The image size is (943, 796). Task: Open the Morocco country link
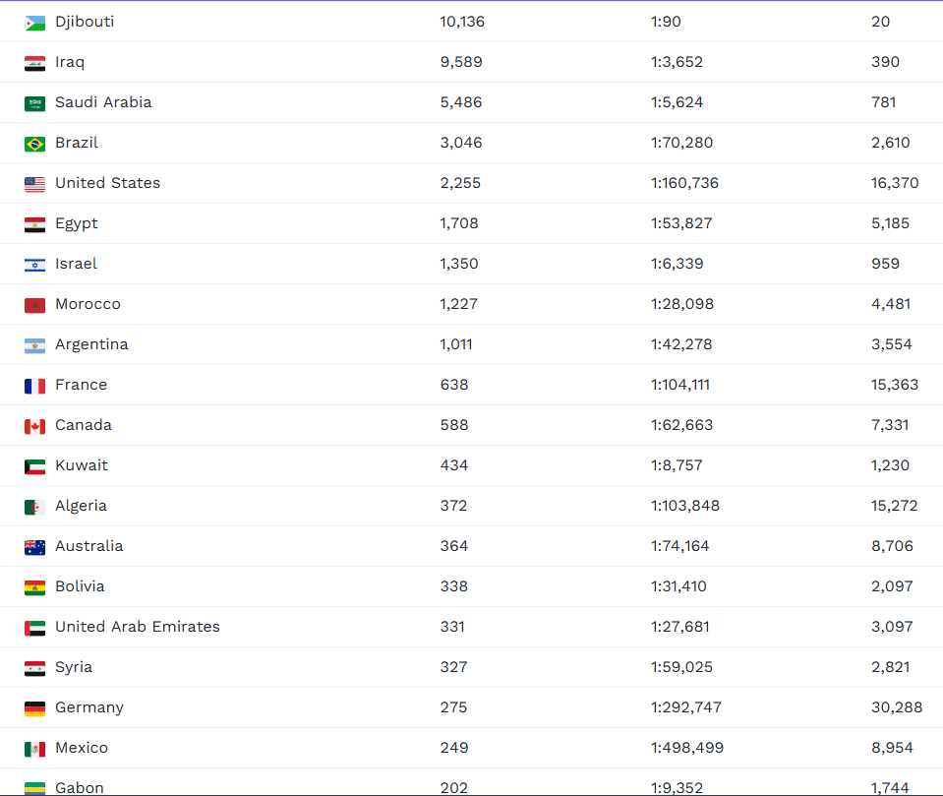coord(88,304)
